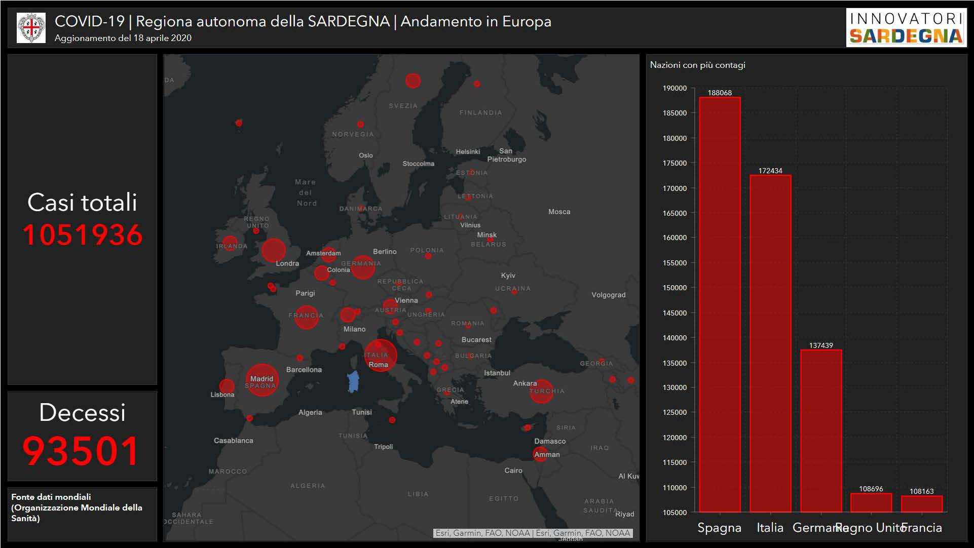Click the red case circle over Roma
Viewport: 974px width, 548px height.
380,355
